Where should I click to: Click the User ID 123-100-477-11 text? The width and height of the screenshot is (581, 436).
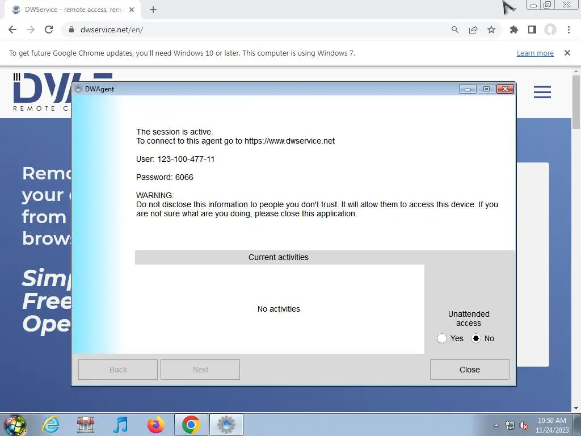175,159
